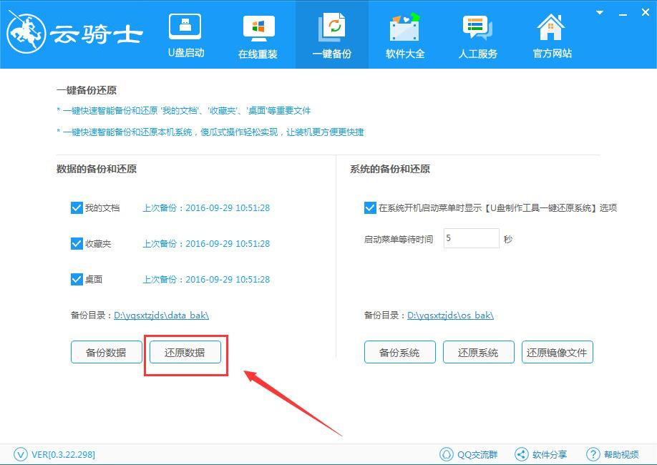Open the D:\yqsxtzjds\data_bak\ backup folder link

pyautogui.click(x=161, y=315)
